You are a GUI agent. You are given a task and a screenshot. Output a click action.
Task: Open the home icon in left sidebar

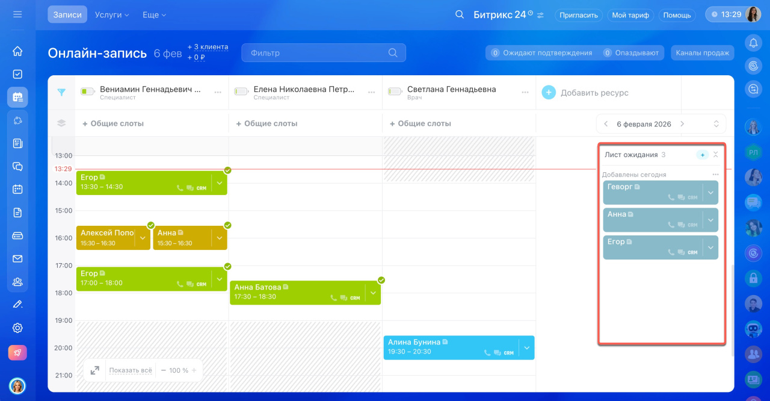[17, 51]
